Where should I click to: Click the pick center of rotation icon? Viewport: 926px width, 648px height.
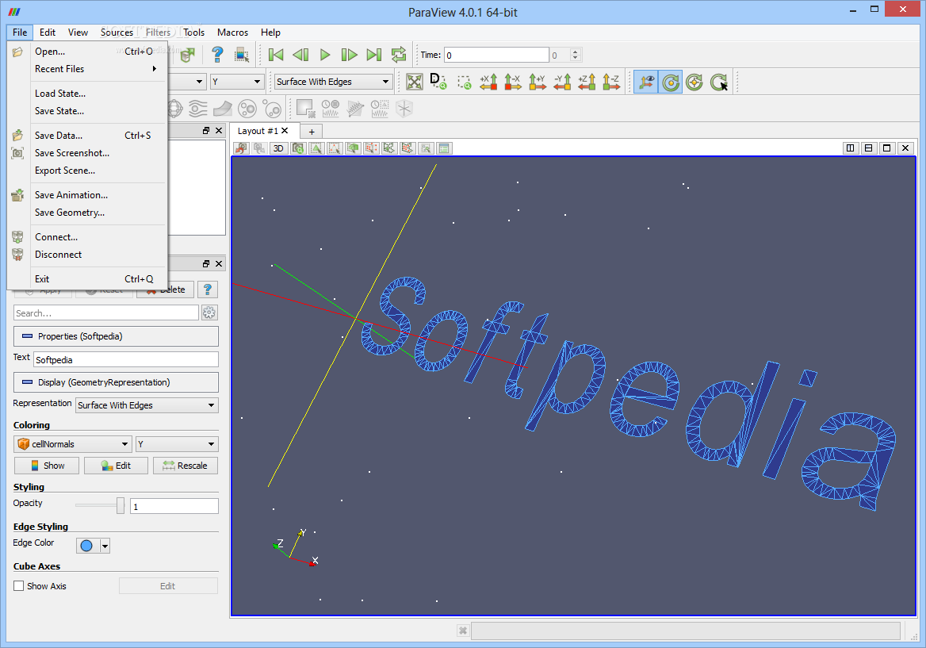point(719,82)
